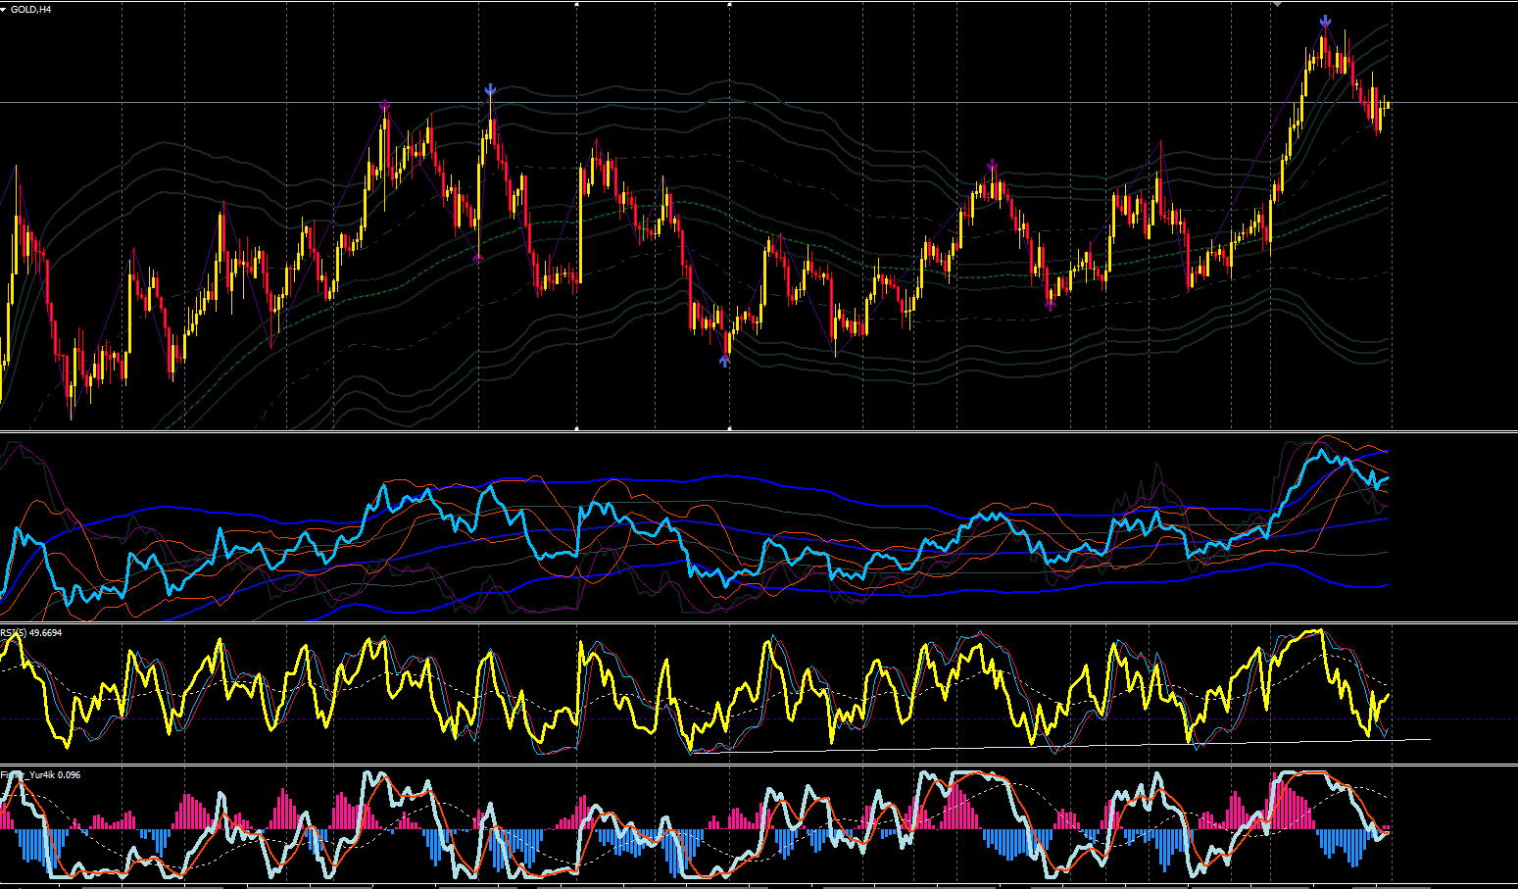The height and width of the screenshot is (889, 1518).
Task: Select the blue down arrow above the tall spike candle near the first peak
Action: click(490, 90)
